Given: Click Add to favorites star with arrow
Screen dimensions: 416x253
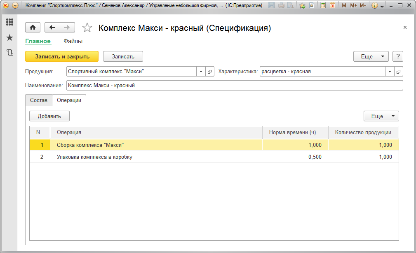Looking at the screenshot, I should pyautogui.click(x=302, y=5).
